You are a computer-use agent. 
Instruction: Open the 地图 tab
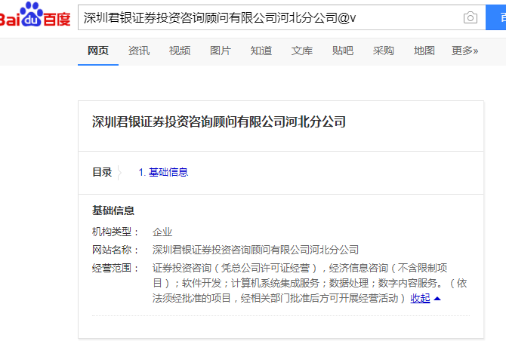(x=424, y=51)
